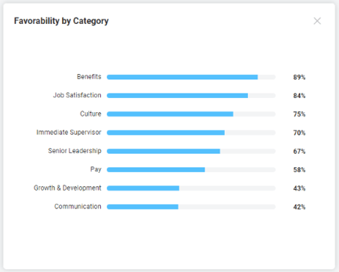The image size is (339, 272).
Task: Click the Culture favorability bar
Action: (191, 114)
